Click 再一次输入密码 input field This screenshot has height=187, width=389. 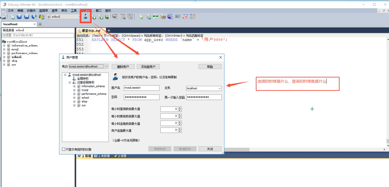click(204, 97)
